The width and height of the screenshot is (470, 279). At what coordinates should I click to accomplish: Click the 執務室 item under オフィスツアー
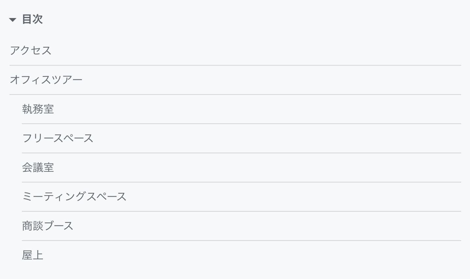[x=38, y=109]
